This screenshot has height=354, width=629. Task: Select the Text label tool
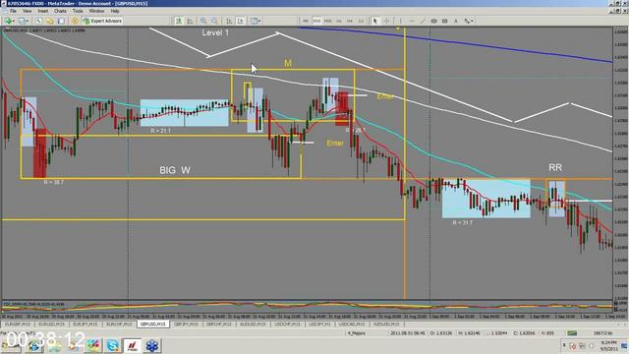[456, 21]
